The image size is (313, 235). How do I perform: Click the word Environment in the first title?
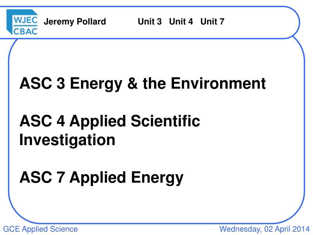click(x=218, y=83)
